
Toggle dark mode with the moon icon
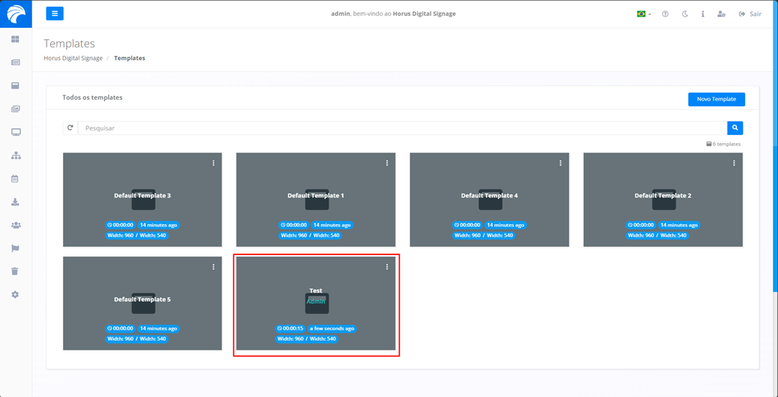point(685,14)
